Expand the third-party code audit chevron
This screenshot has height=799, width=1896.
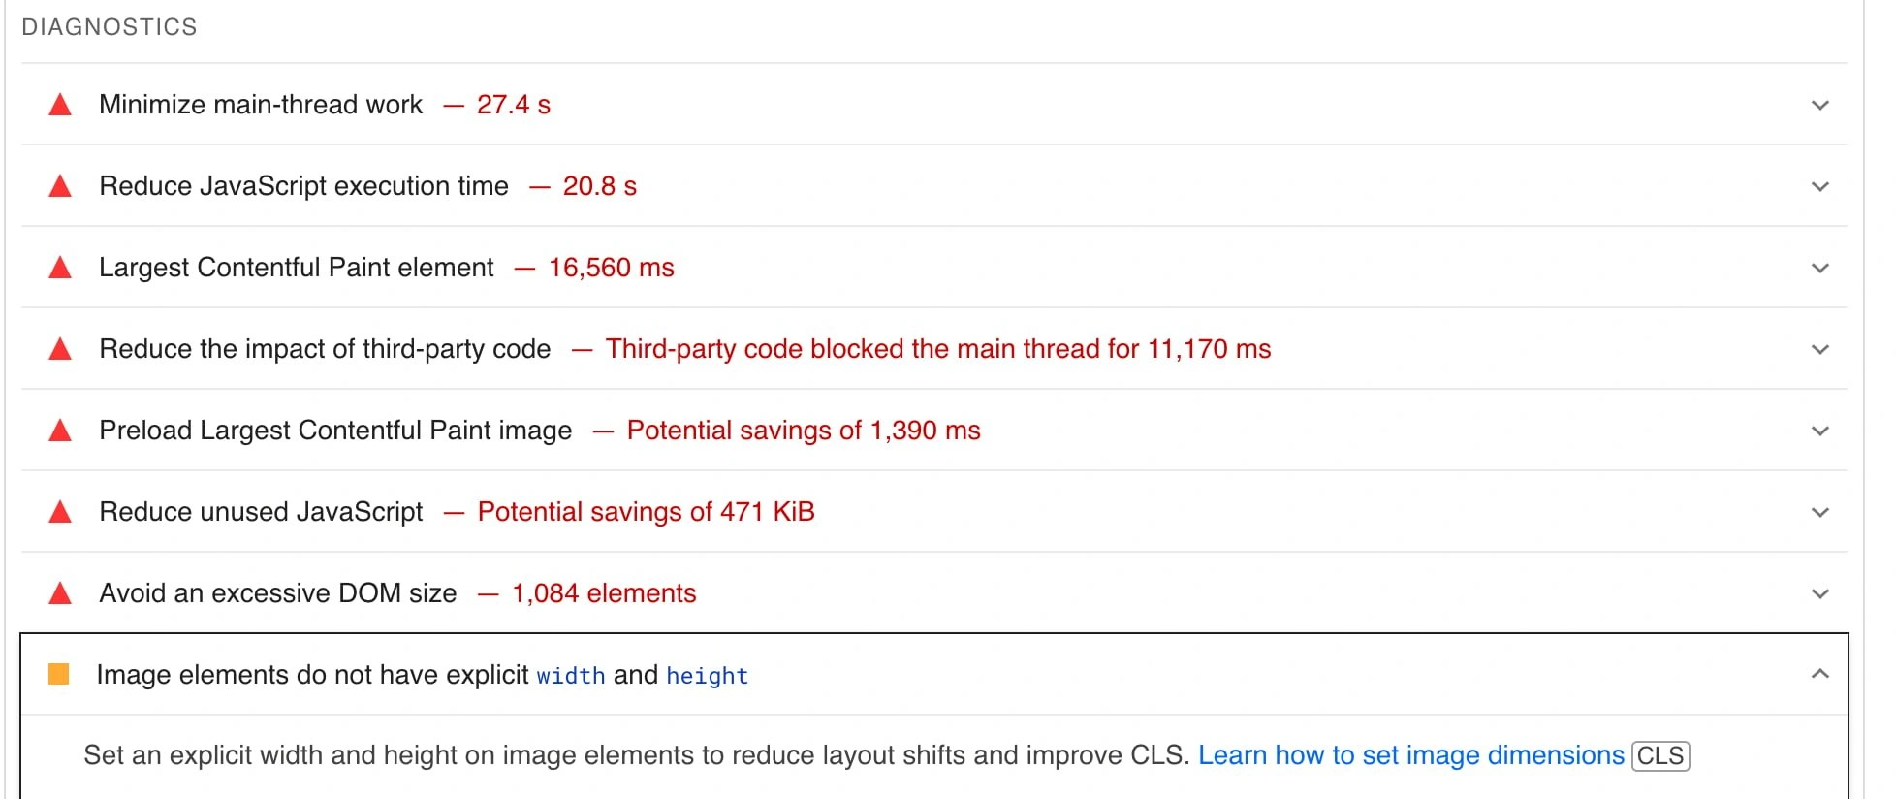pyautogui.click(x=1819, y=349)
